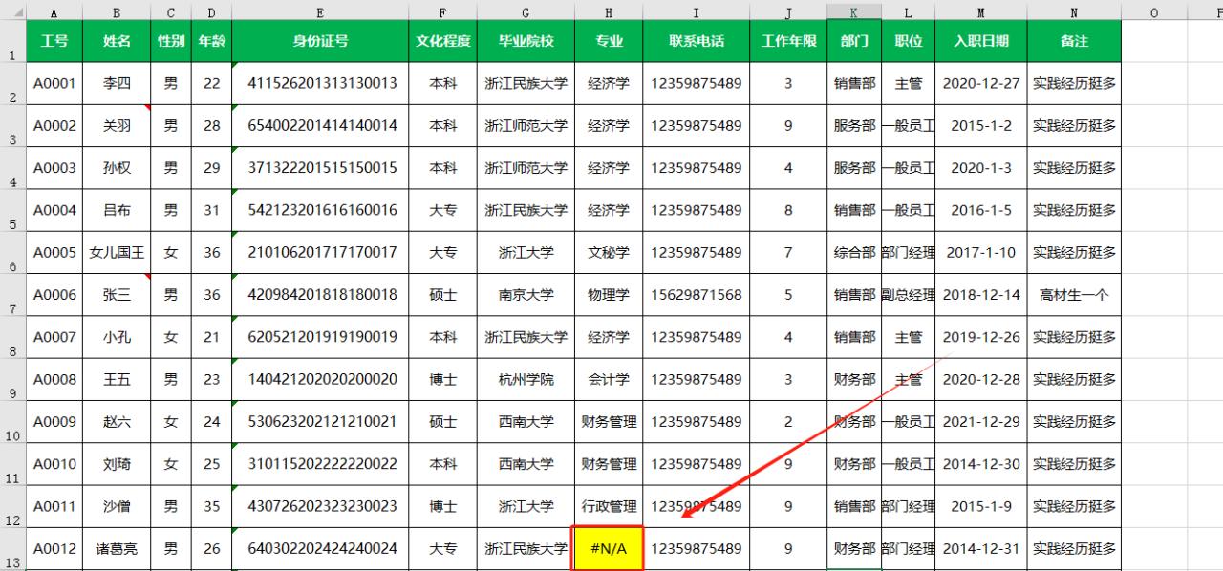Select date cell 2018-12-14
This screenshot has height=571, width=1223.
click(981, 295)
